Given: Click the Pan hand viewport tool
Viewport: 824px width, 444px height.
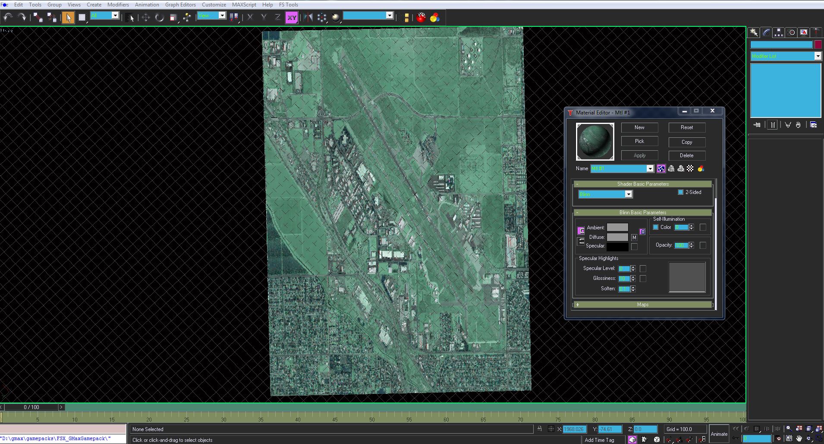Looking at the screenshot, I should (799, 439).
